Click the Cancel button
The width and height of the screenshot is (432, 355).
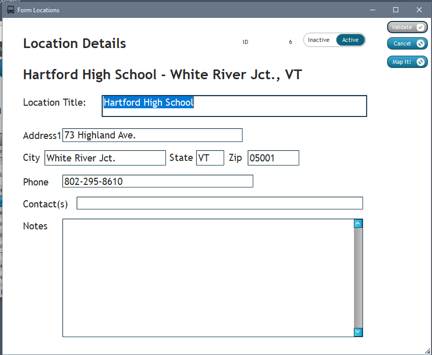407,44
